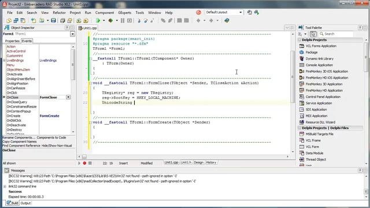370x208 pixels.
Task: Collapse the Delphi Projects palette category
Action: pos(299,40)
